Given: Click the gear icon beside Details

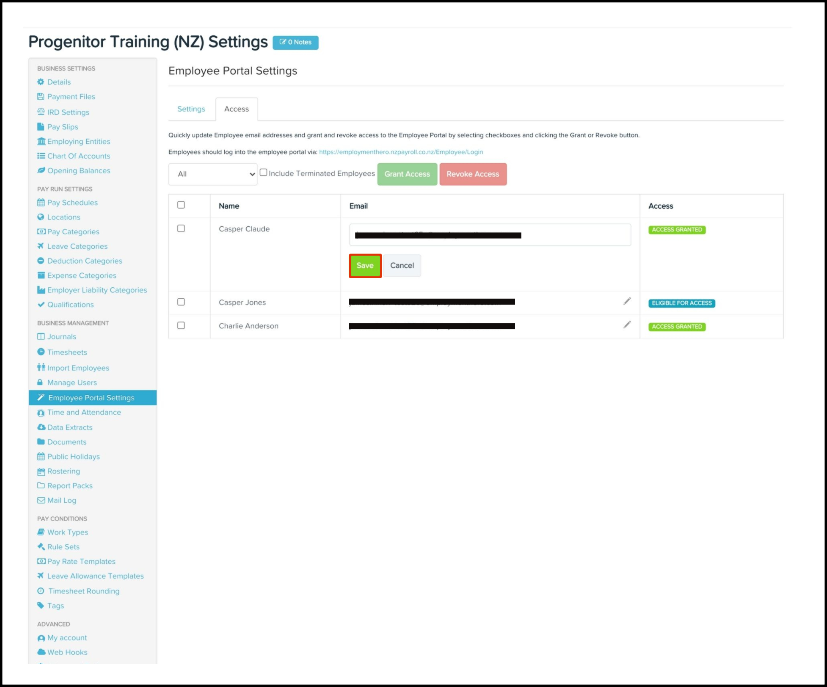Looking at the screenshot, I should point(41,82).
